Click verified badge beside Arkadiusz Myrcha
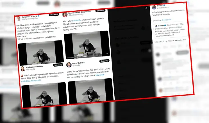209x123 pixels. pyautogui.click(x=38, y=16)
